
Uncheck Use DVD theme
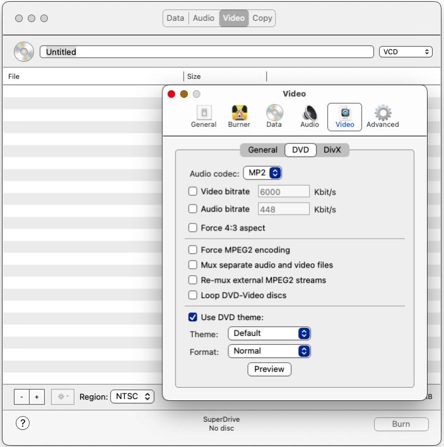[193, 317]
